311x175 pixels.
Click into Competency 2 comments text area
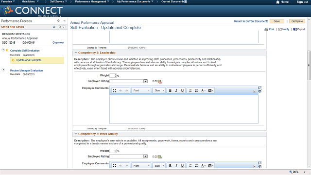tap(184, 109)
